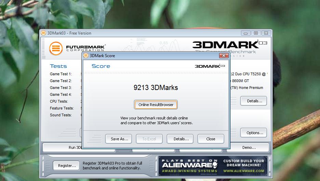Click the WWW.ALIENWARE.COM link text in the ad

(244, 171)
